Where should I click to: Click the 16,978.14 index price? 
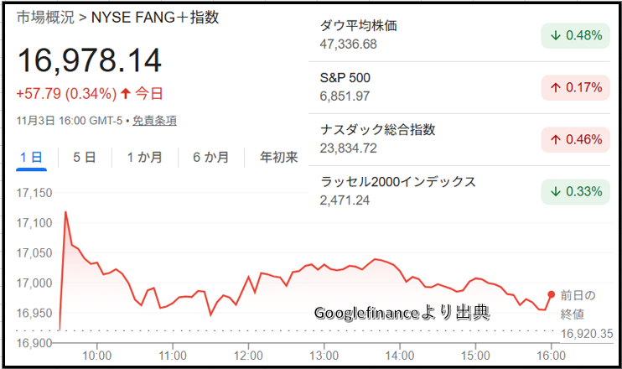click(x=90, y=61)
